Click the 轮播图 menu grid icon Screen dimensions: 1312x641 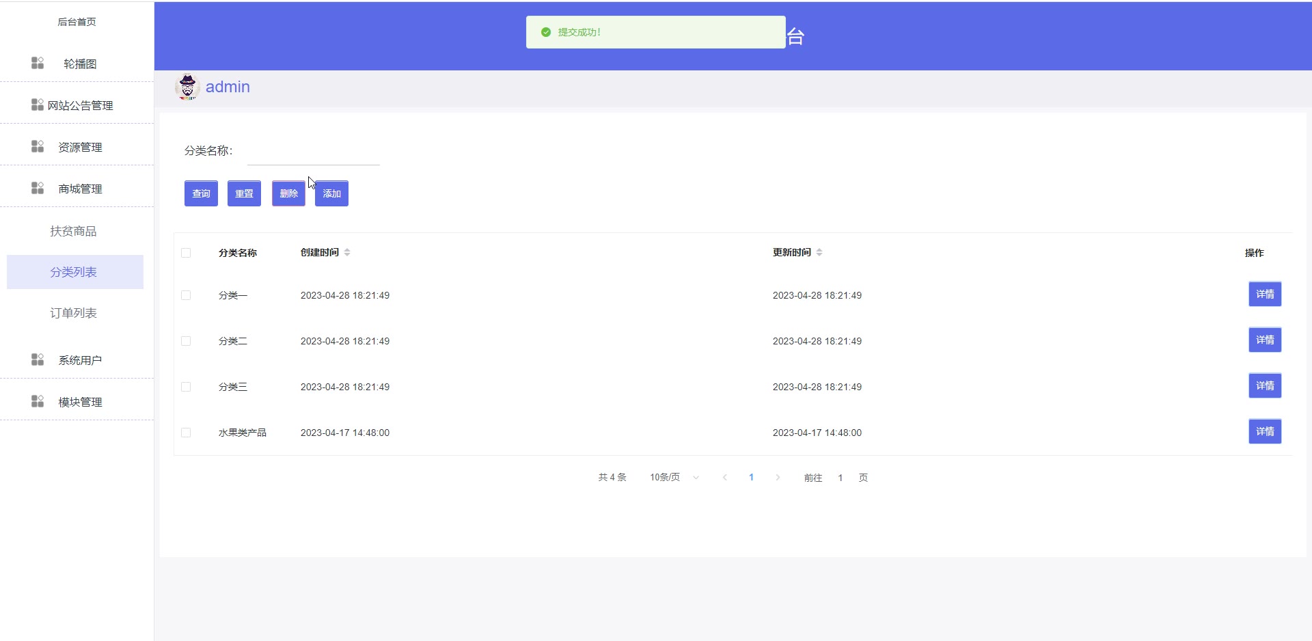[38, 63]
